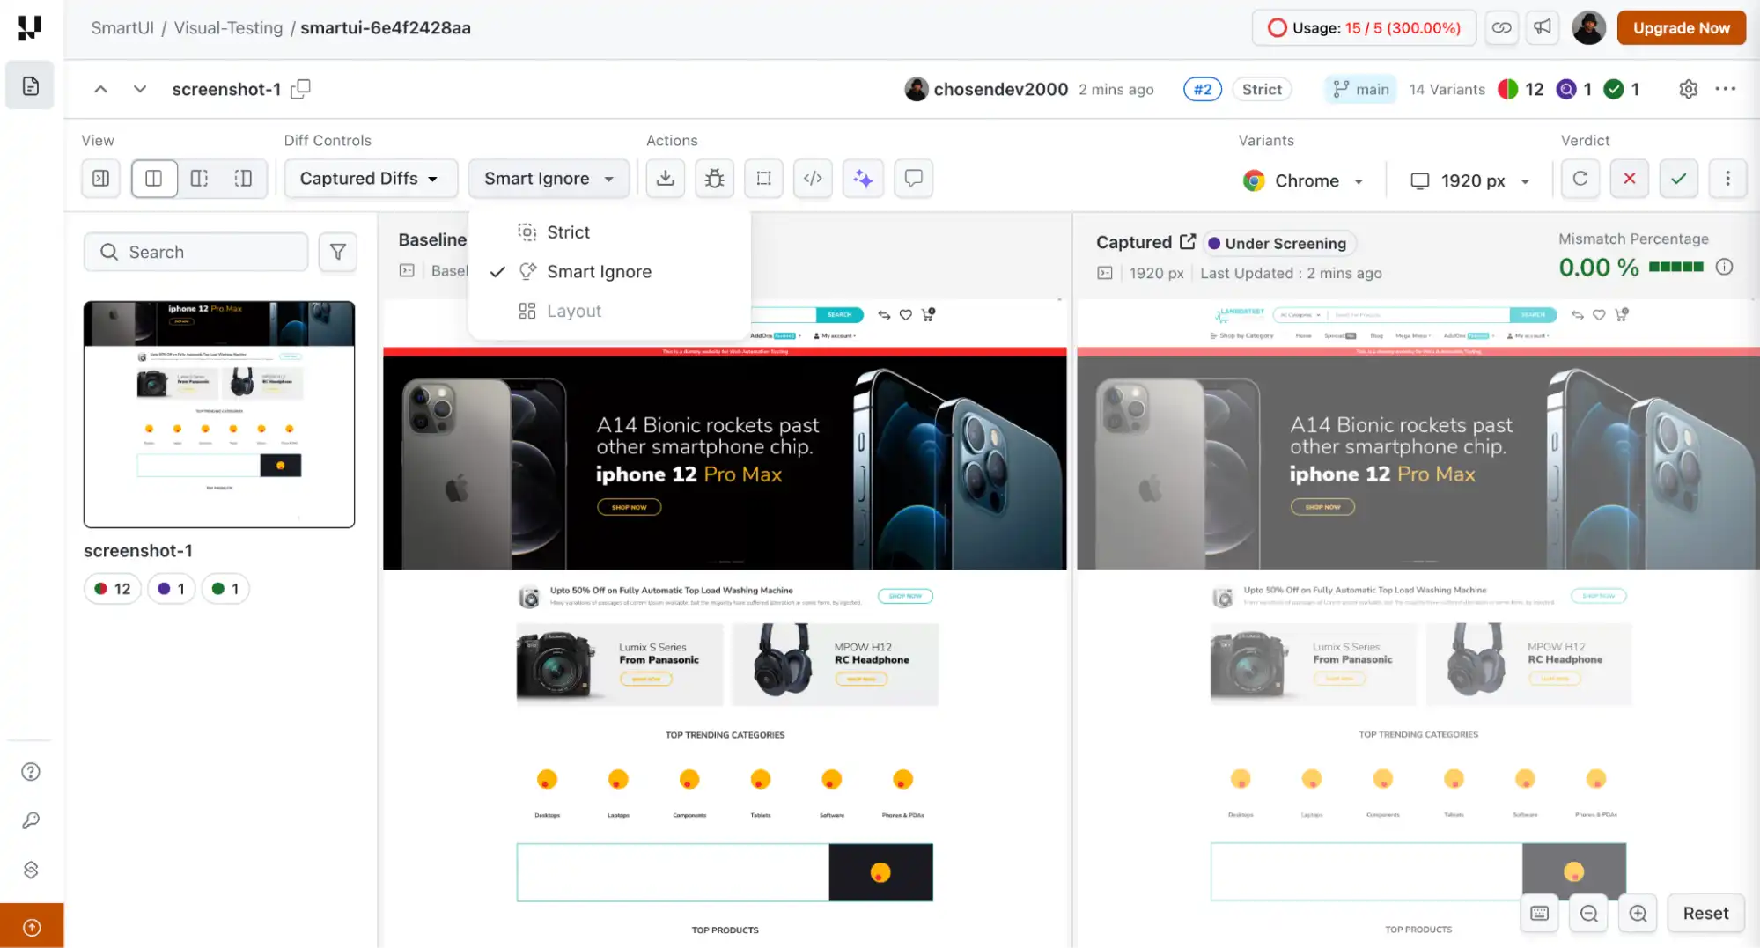Open the Usage 15 / 5 indicator
Screen dimensions: 1760x948
[1364, 28]
